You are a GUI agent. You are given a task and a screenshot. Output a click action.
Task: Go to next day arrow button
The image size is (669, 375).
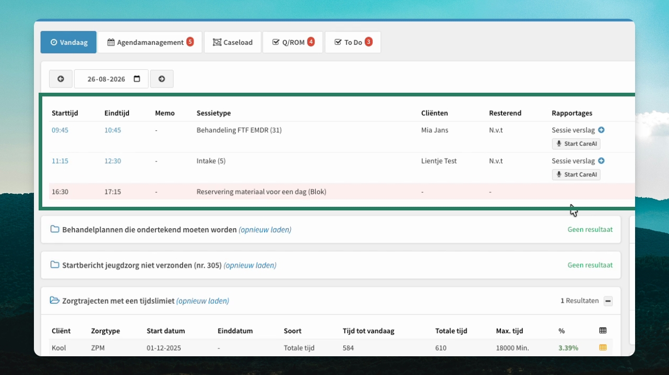[162, 79]
